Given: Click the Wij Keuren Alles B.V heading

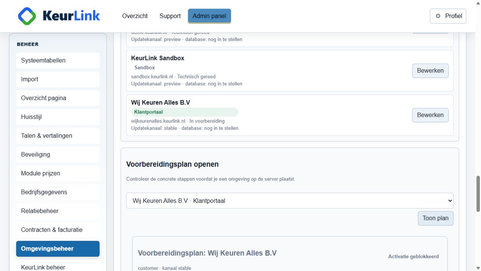Looking at the screenshot, I should coord(160,103).
